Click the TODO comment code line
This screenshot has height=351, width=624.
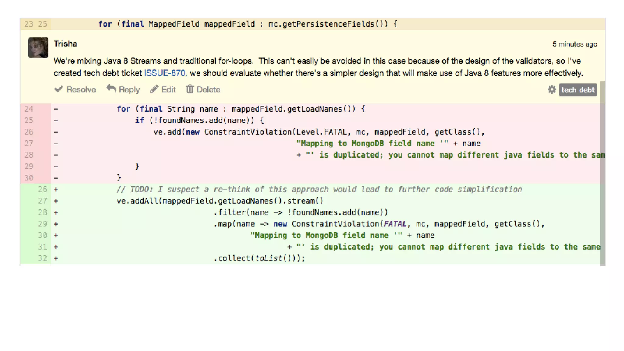(319, 189)
